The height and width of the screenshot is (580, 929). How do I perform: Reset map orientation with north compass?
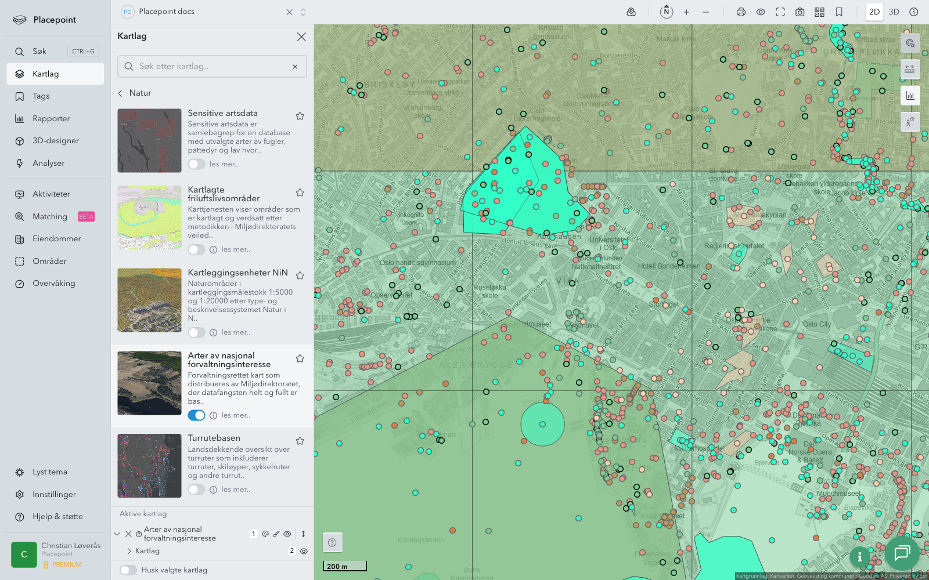(667, 12)
